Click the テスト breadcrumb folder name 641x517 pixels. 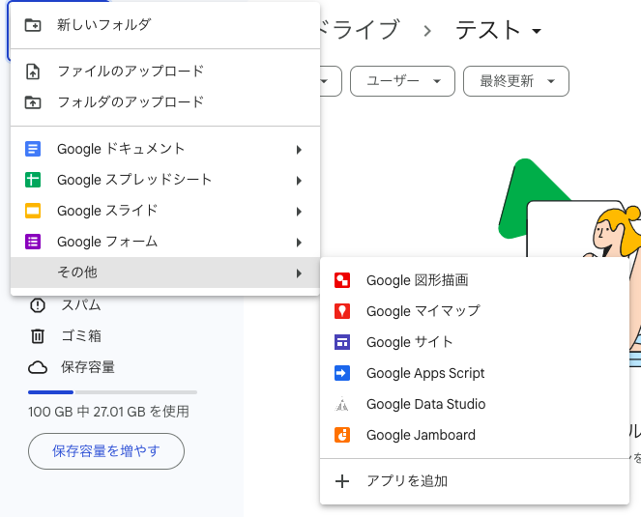tap(487, 30)
